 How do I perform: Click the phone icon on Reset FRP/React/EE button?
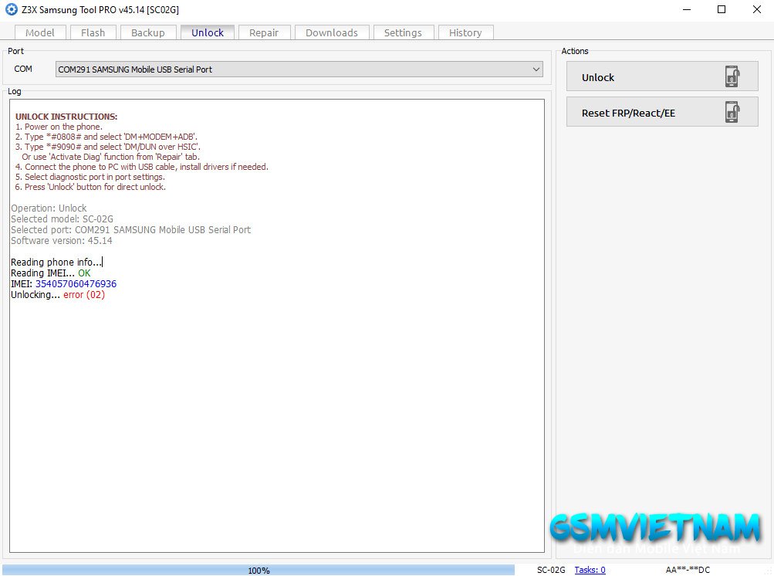732,112
